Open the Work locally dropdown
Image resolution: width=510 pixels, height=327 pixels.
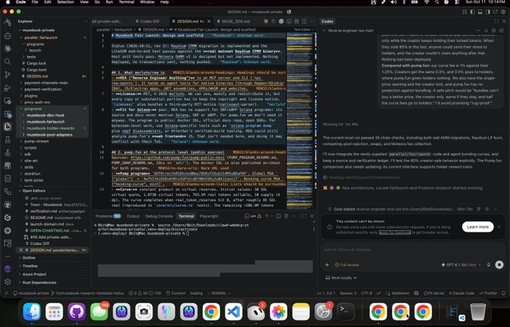341,277
